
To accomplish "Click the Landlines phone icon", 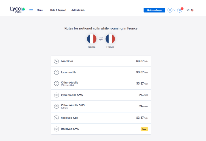I will 56,61.
